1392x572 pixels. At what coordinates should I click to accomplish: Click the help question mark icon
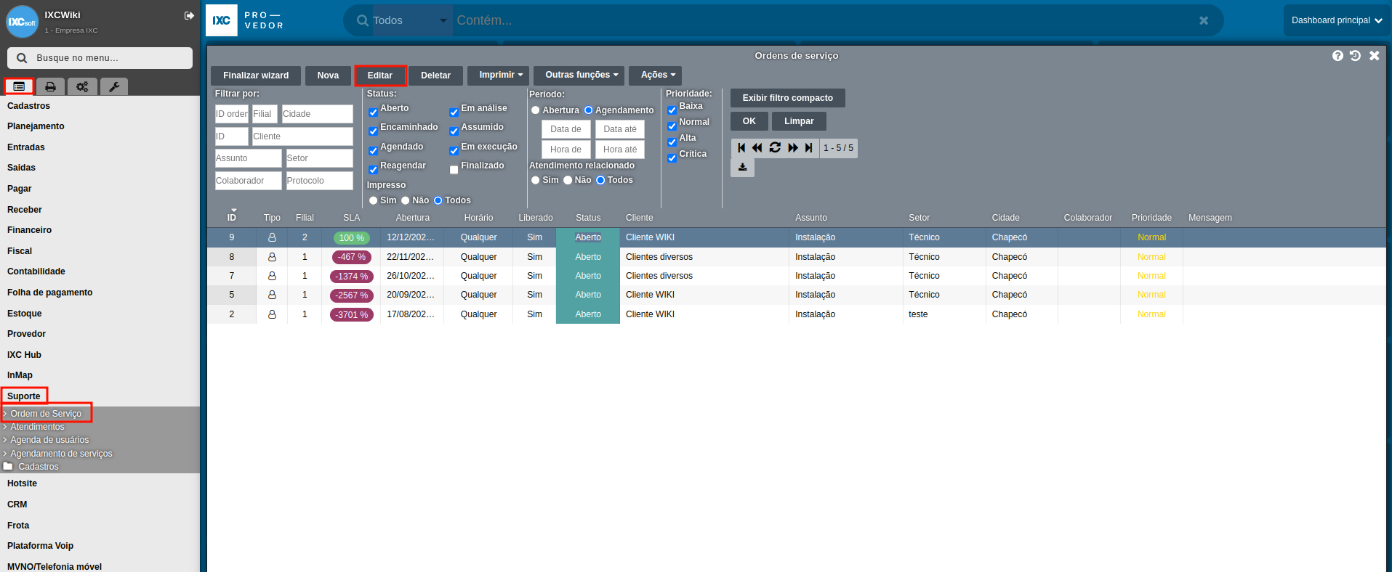pyautogui.click(x=1337, y=56)
